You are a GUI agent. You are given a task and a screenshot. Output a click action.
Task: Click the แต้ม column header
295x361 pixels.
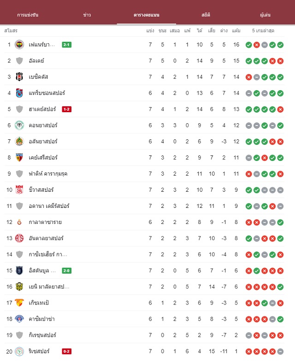coord(236,31)
